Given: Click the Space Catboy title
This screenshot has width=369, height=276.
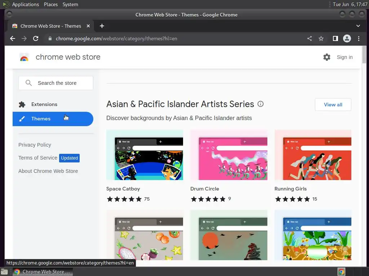Looking at the screenshot, I should [x=123, y=189].
